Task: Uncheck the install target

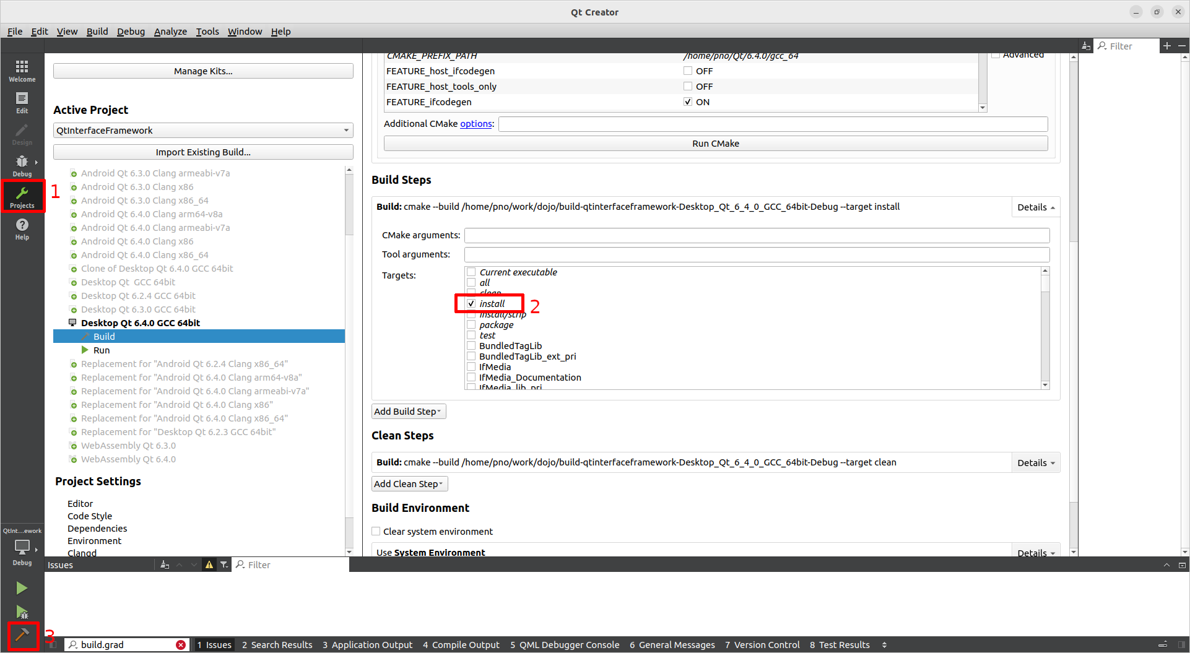Action: point(471,303)
